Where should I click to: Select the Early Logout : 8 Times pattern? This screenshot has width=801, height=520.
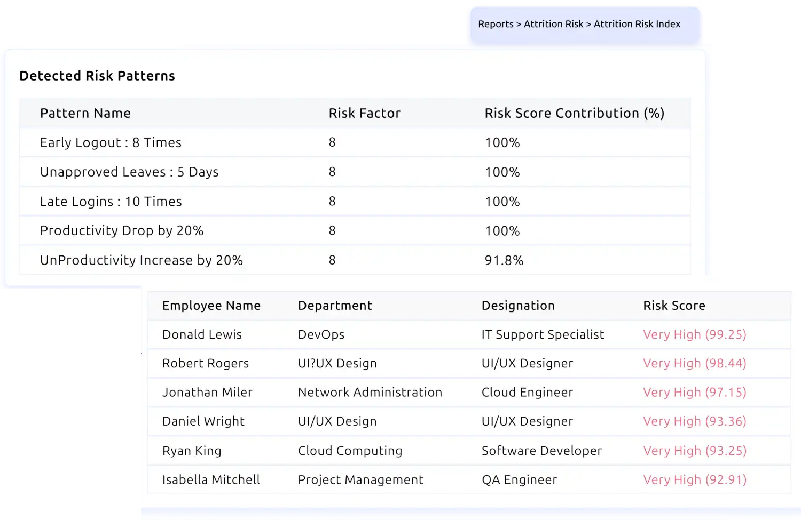111,142
